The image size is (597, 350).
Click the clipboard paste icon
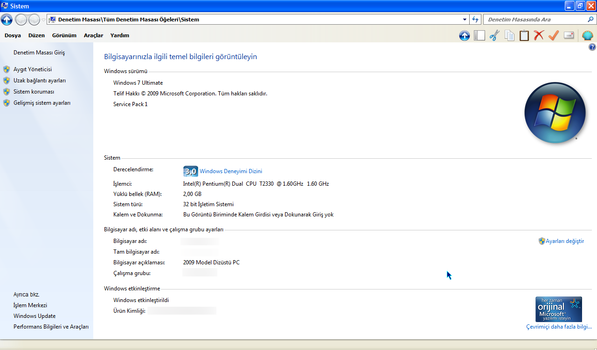click(524, 35)
